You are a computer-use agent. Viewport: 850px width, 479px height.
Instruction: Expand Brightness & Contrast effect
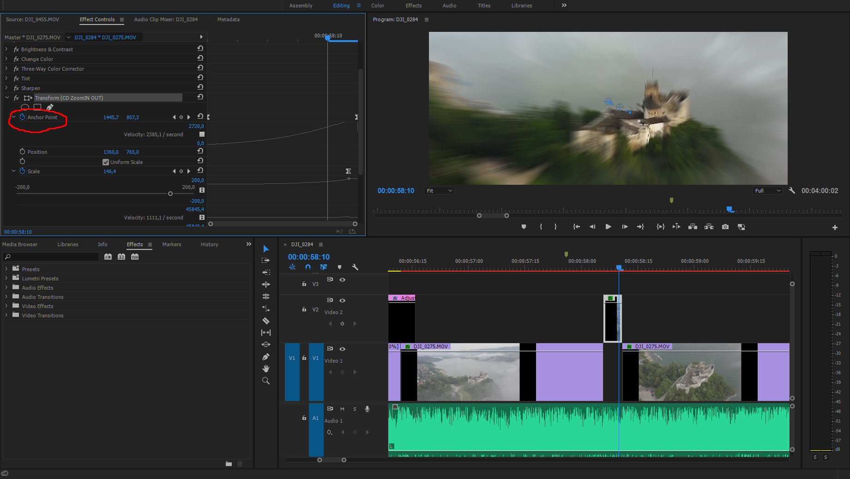point(6,49)
